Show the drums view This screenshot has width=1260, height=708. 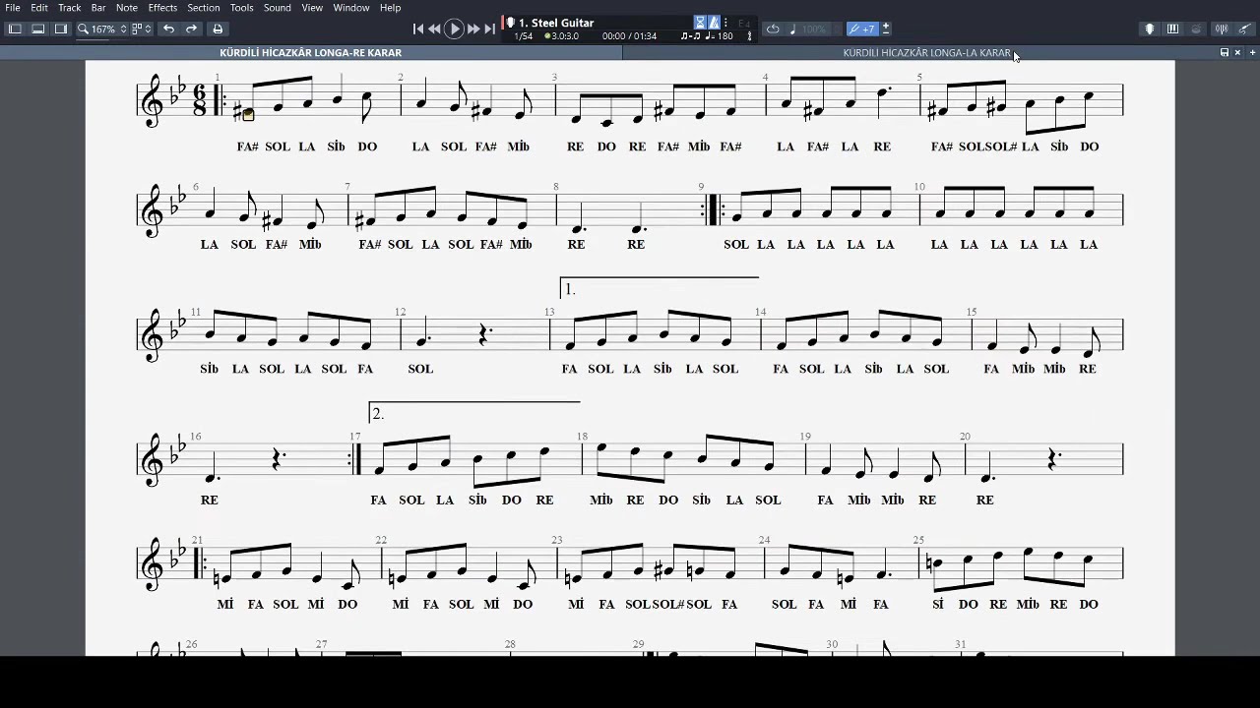click(x=1196, y=29)
